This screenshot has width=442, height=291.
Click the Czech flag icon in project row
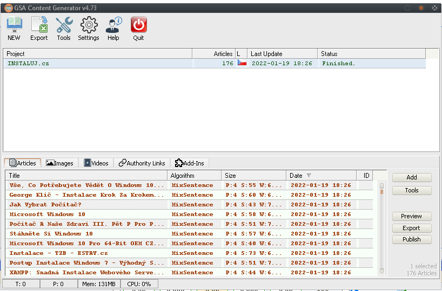(x=242, y=63)
